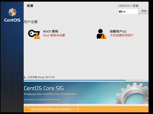
Task: Click the 帮助 help button
Action: point(143,11)
